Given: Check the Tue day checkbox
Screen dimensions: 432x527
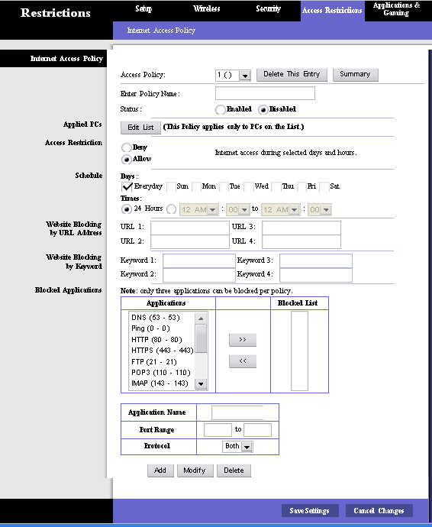Looking at the screenshot, I should pos(224,186).
